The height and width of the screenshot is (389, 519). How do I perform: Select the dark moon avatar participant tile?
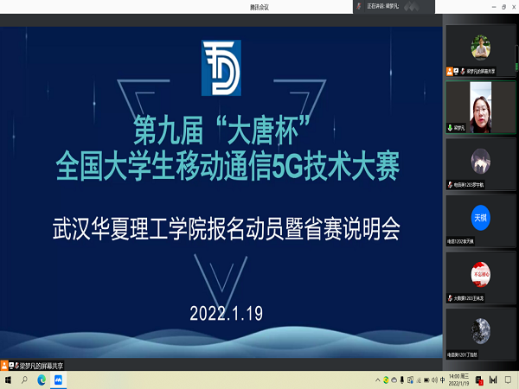pyautogui.click(x=481, y=335)
